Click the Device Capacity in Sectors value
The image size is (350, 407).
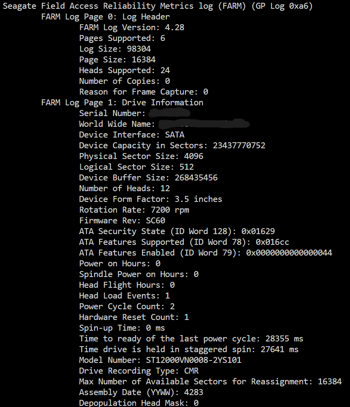click(x=239, y=145)
